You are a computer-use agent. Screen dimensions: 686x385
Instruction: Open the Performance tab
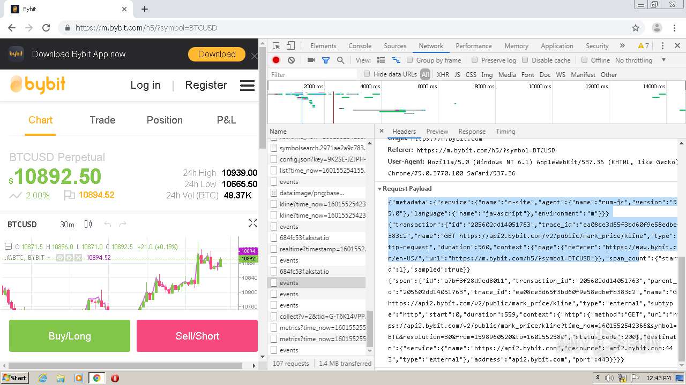click(474, 46)
